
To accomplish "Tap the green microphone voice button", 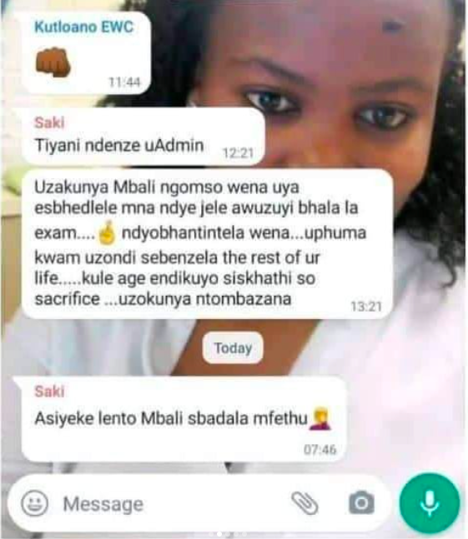I will pyautogui.click(x=430, y=503).
